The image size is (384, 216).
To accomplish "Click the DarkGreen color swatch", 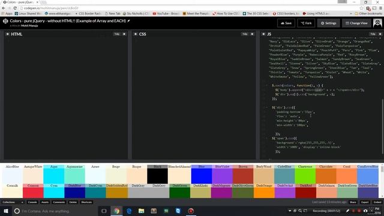I will 179,191.
